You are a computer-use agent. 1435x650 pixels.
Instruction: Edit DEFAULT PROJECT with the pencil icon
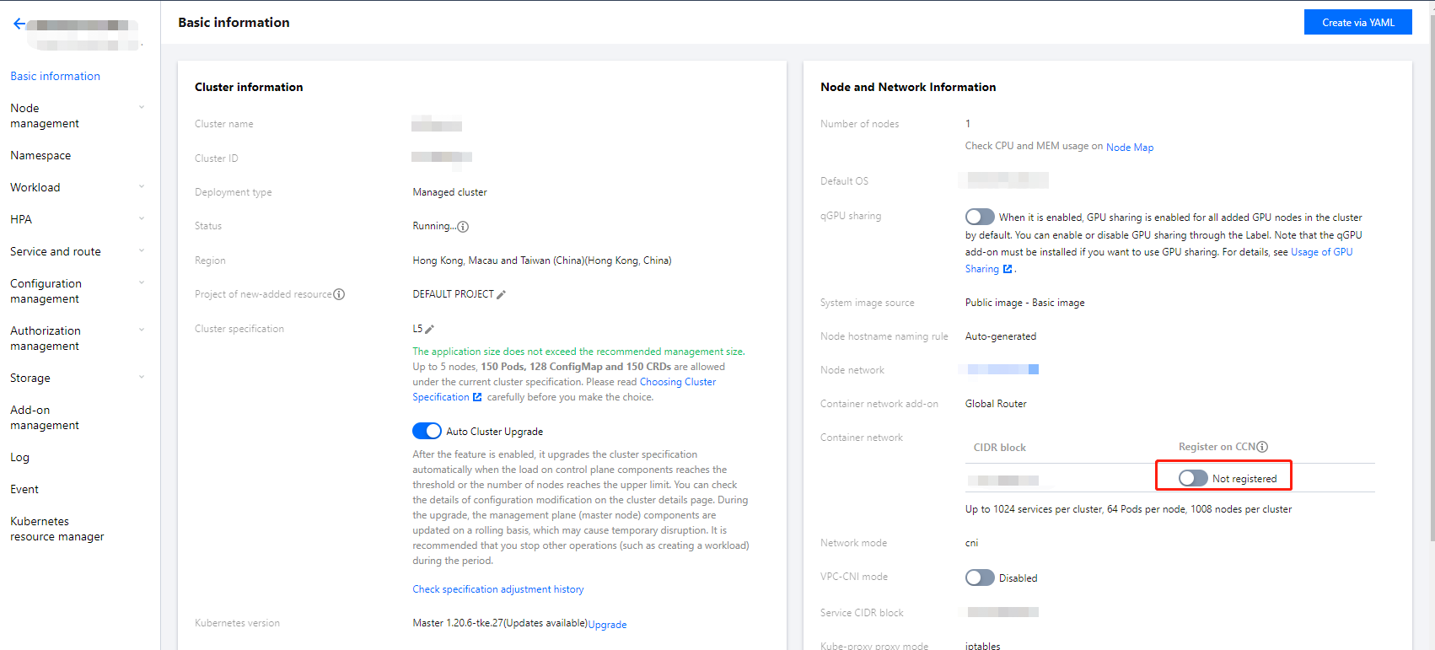[x=502, y=295]
